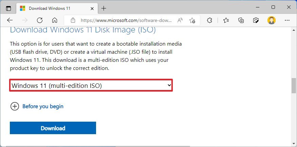The image size is (297, 147).
Task: Click the browser back arrow
Action: click(x=10, y=20)
